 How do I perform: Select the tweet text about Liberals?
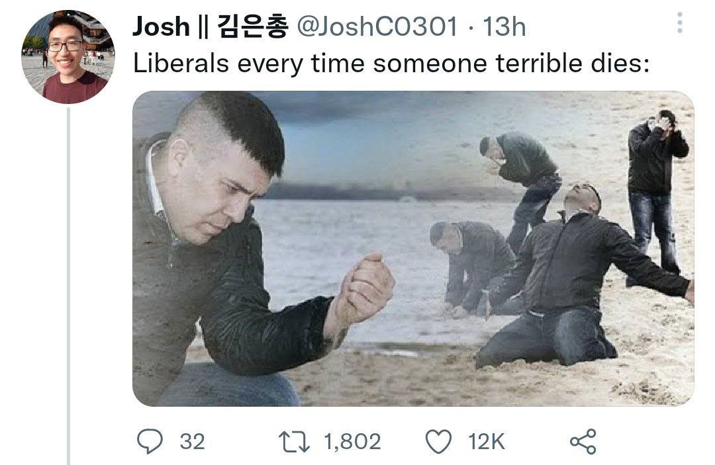click(x=391, y=63)
